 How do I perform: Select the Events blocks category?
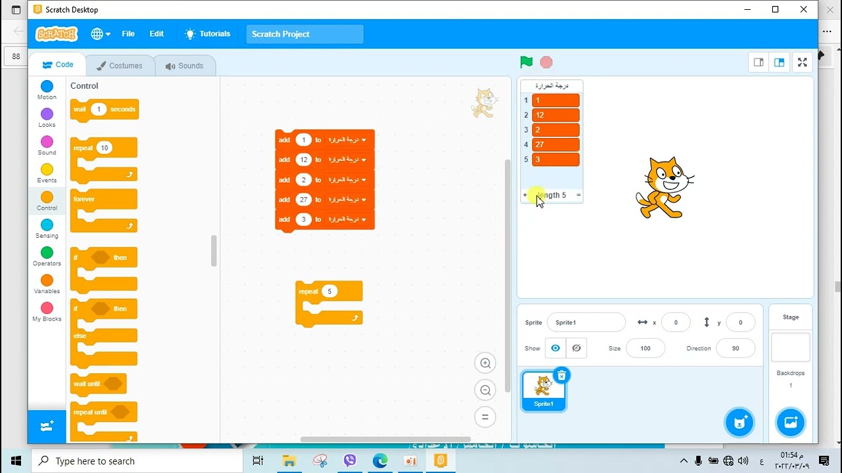pyautogui.click(x=47, y=173)
